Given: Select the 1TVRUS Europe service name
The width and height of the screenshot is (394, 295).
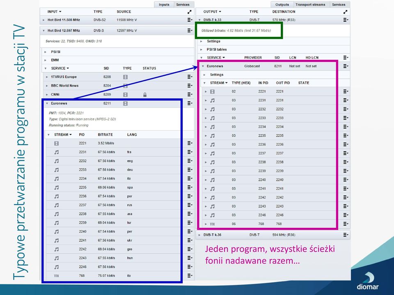Looking at the screenshot, I should (64, 77).
